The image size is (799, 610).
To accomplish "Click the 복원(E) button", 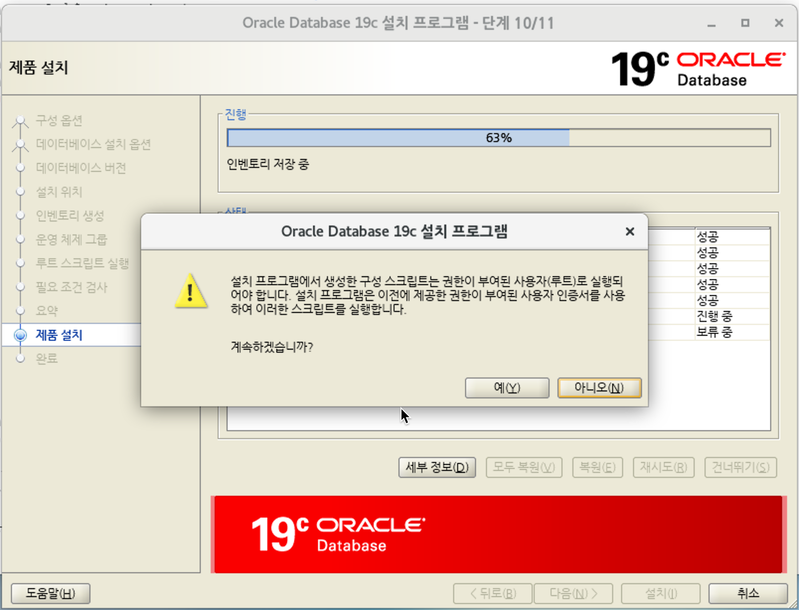I will tap(597, 467).
